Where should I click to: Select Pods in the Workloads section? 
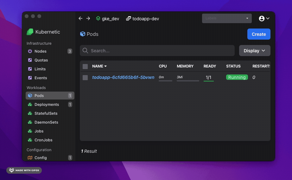pyautogui.click(x=50, y=95)
